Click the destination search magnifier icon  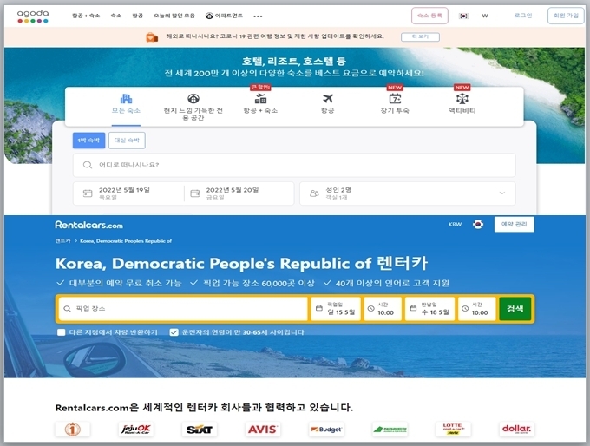[x=88, y=165]
